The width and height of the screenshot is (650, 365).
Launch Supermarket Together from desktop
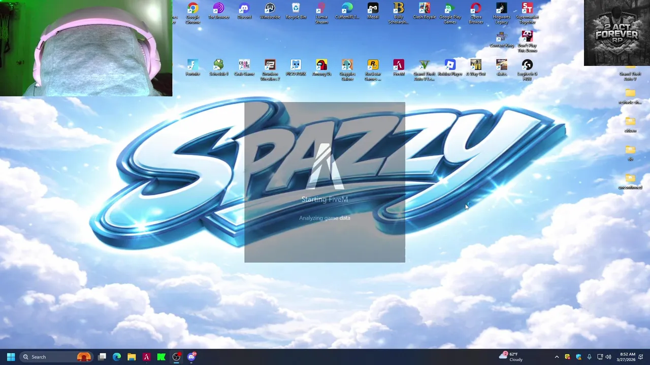click(x=527, y=13)
